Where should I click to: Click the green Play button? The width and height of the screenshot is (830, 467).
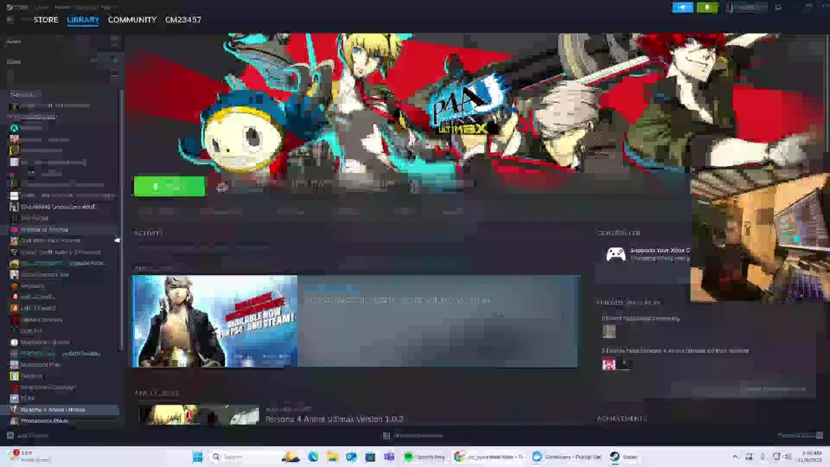pos(169,187)
